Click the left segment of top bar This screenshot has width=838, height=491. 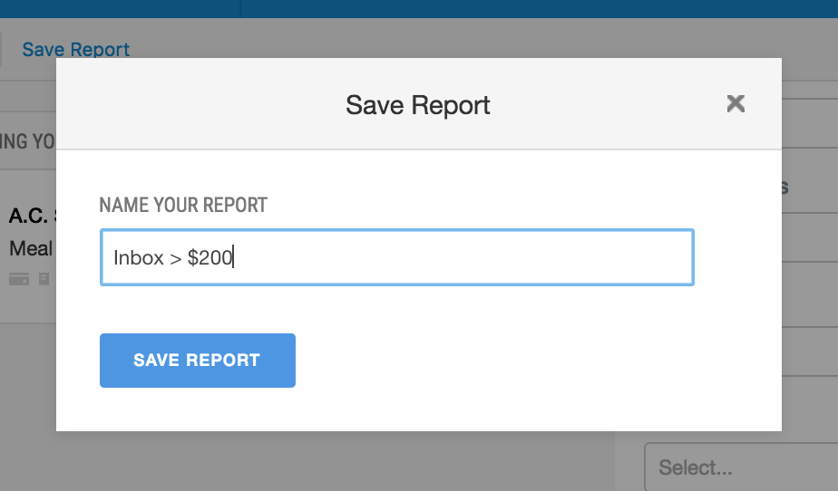[x=120, y=8]
